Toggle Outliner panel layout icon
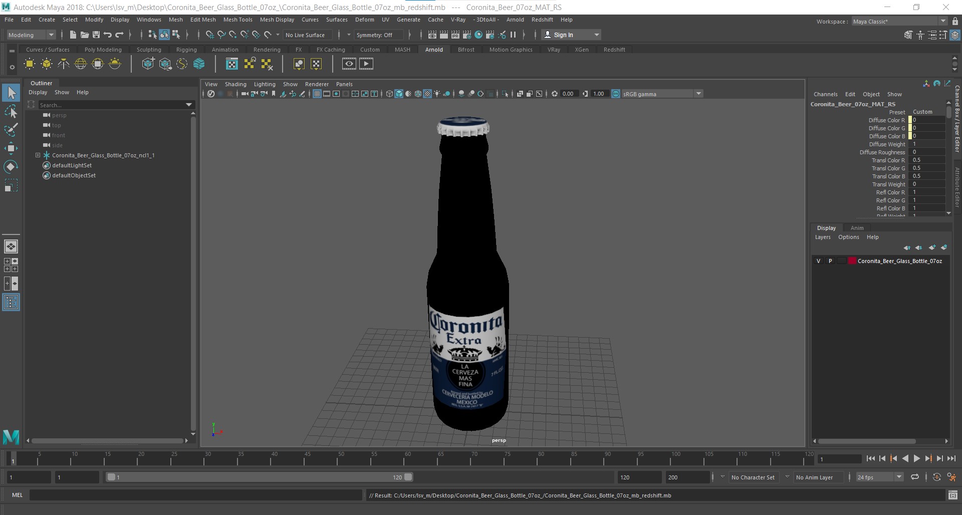The width and height of the screenshot is (962, 515). coord(11,302)
